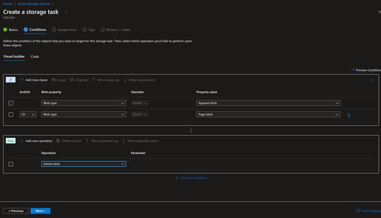Check the Append blob clause checkbox
The height and width of the screenshot is (218, 381).
[x=11, y=103]
